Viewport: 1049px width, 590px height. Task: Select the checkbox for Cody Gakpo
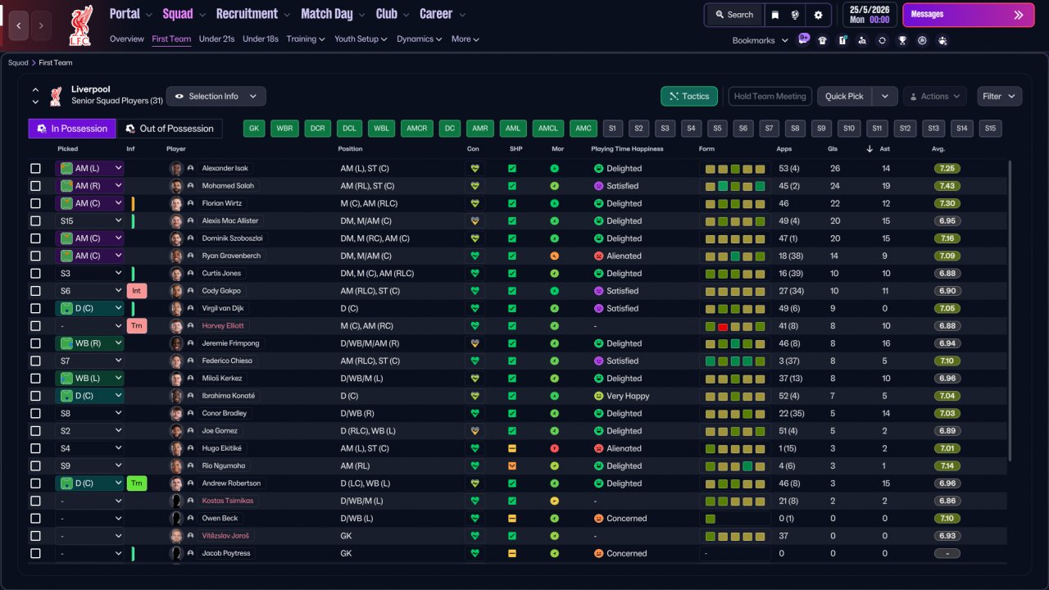click(x=35, y=291)
